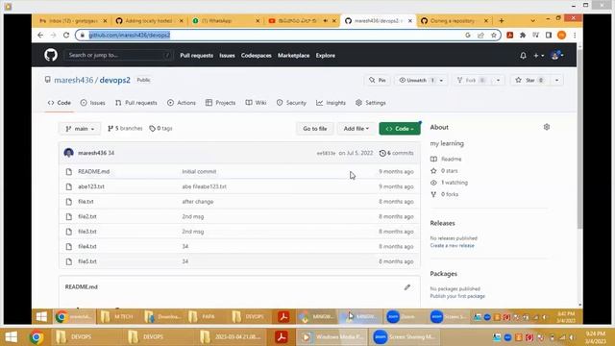View the 0 tags link

tap(160, 128)
